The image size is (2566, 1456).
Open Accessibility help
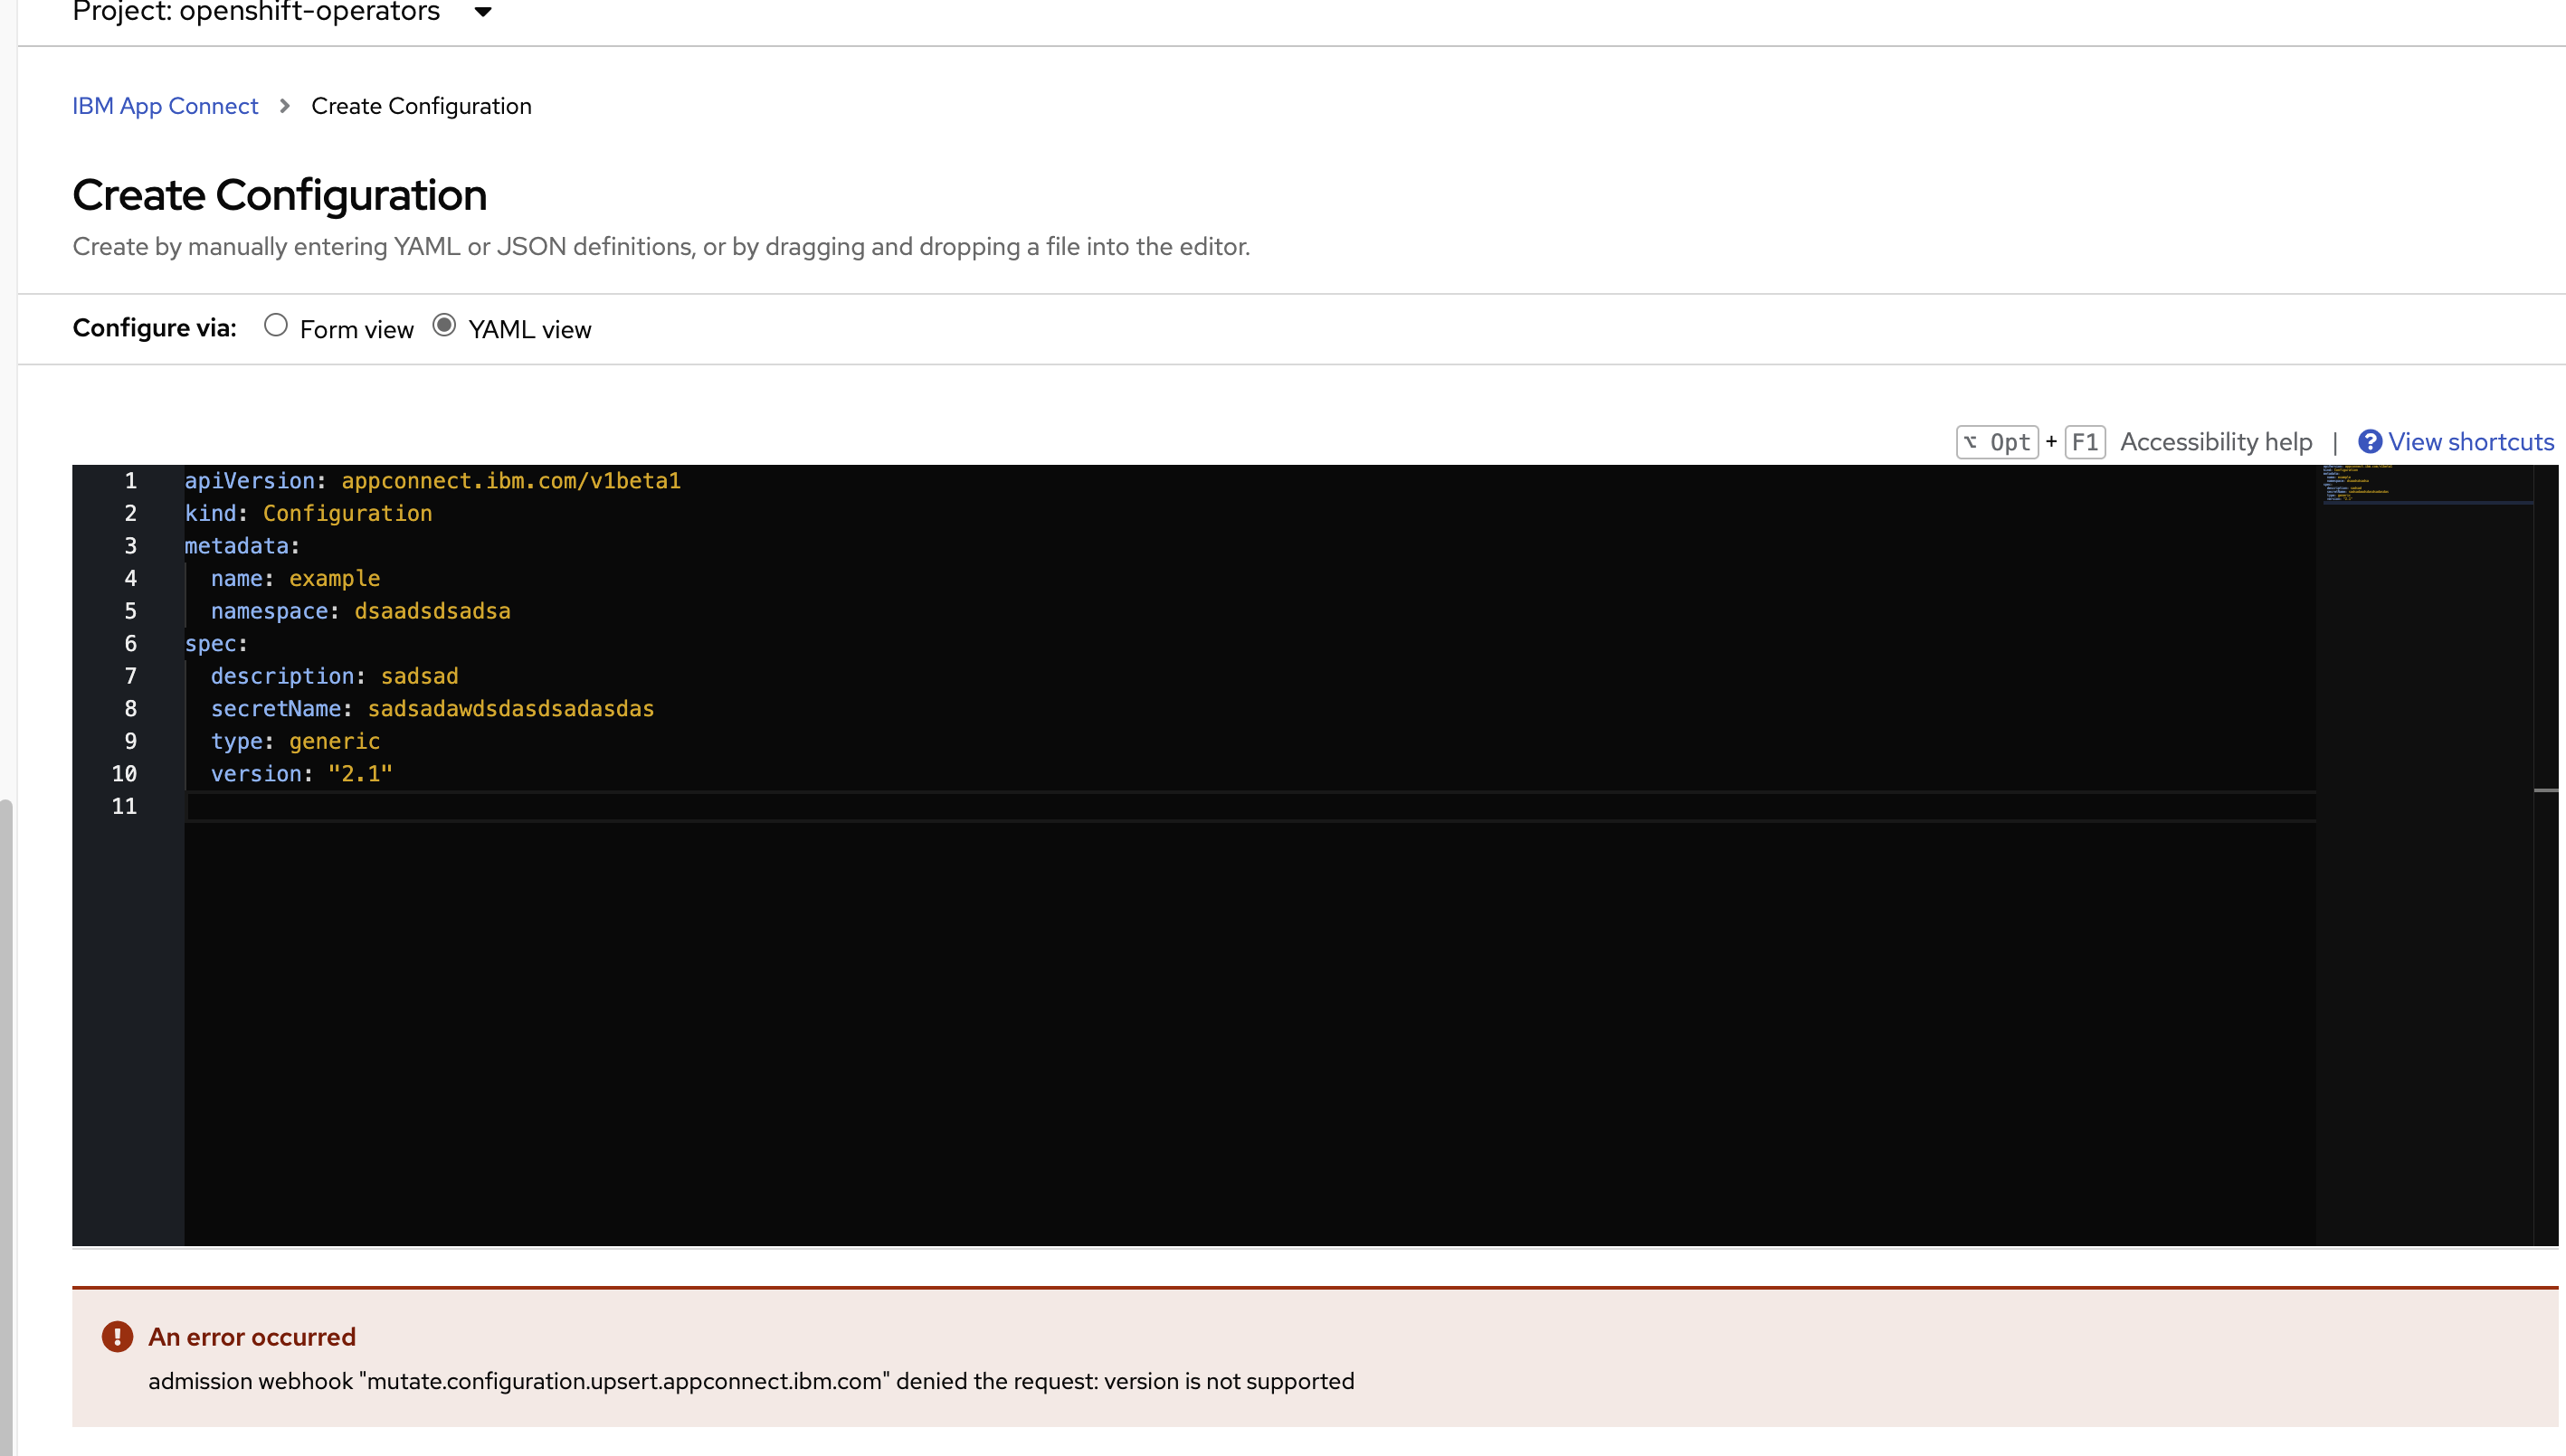(2217, 441)
